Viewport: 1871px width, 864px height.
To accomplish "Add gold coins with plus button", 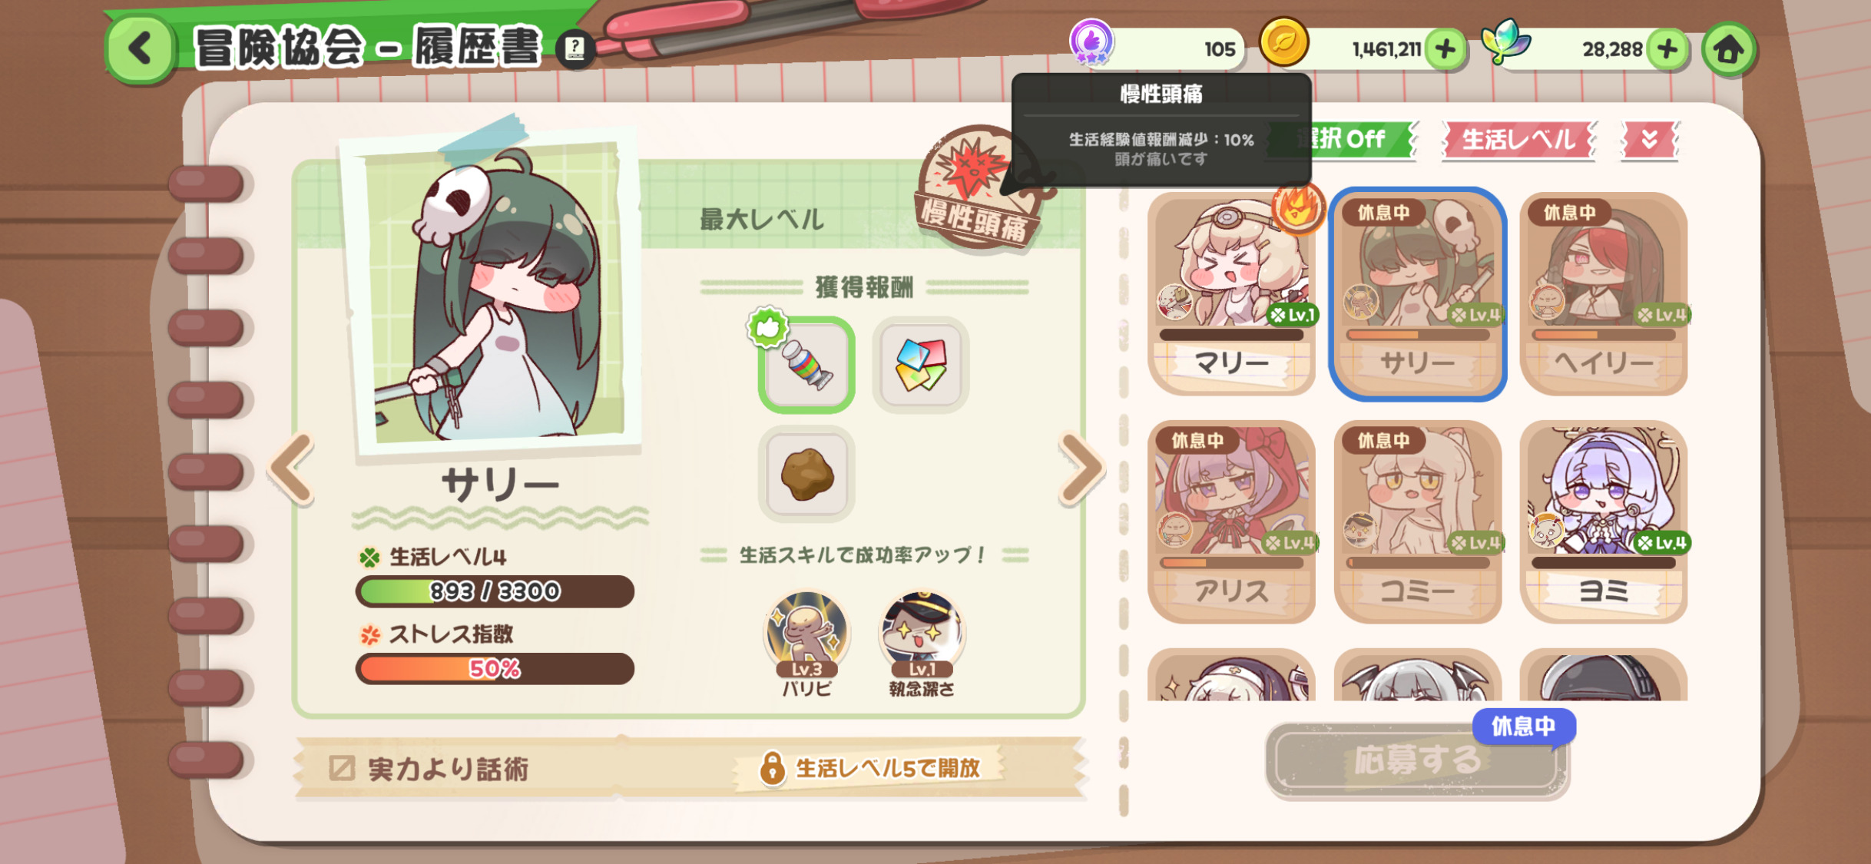I will click(1445, 50).
